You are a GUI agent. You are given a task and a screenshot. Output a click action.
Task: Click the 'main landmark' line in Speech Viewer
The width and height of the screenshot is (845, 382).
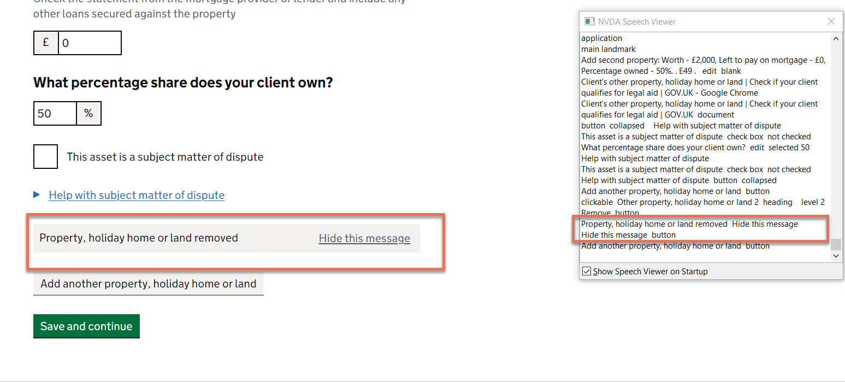point(608,49)
